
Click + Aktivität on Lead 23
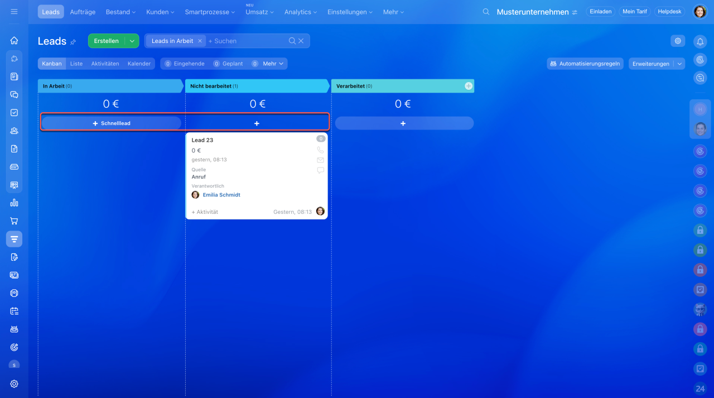click(205, 212)
